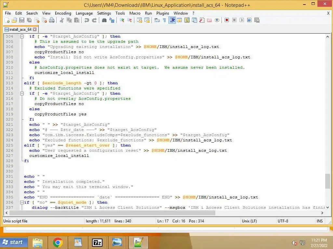The height and width of the screenshot is (249, 333).
Task: Start macro recording red dot icon
Action: pos(227,20)
